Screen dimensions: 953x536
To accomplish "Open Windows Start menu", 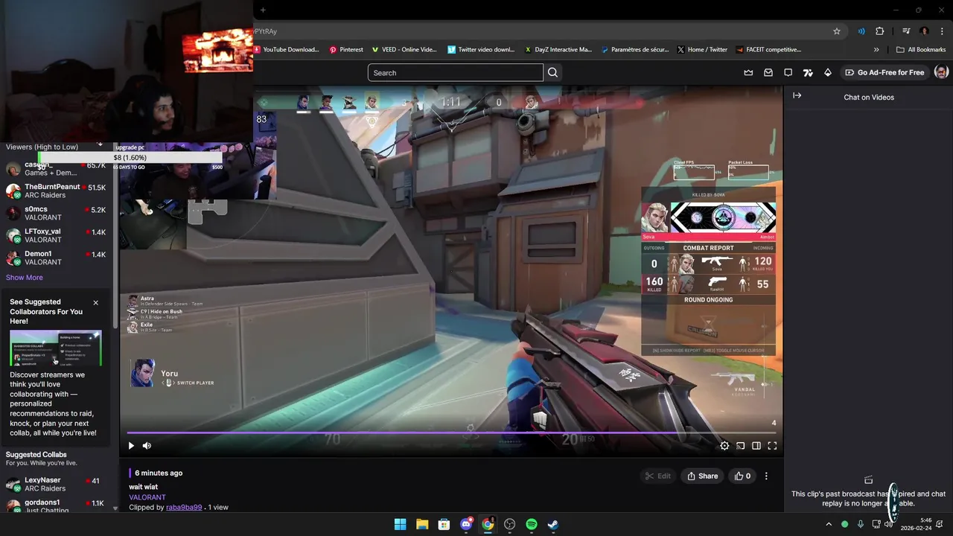I will click(400, 524).
